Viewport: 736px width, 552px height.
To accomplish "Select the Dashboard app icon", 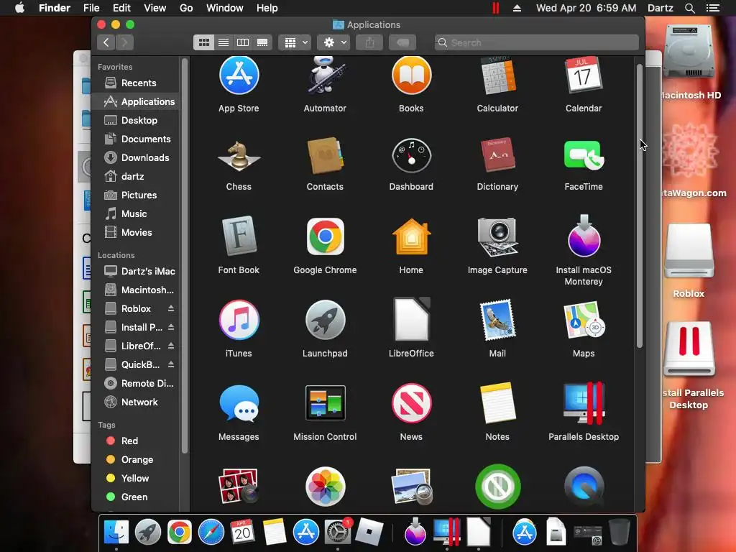I will [411, 156].
